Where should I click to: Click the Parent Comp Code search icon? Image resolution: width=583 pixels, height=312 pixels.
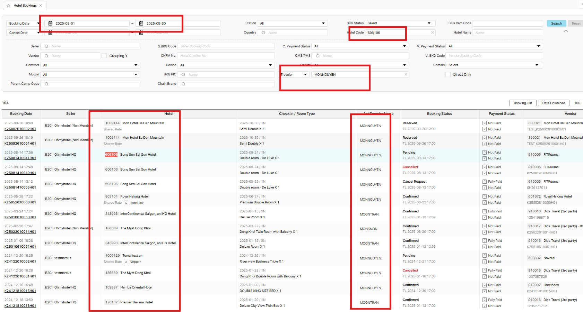tap(46, 84)
